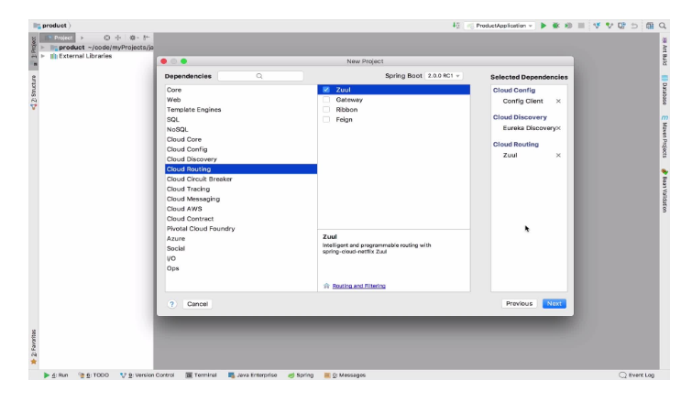Image resolution: width=692 pixels, height=402 pixels.
Task: Open the Version Control tab
Action: pos(148,375)
